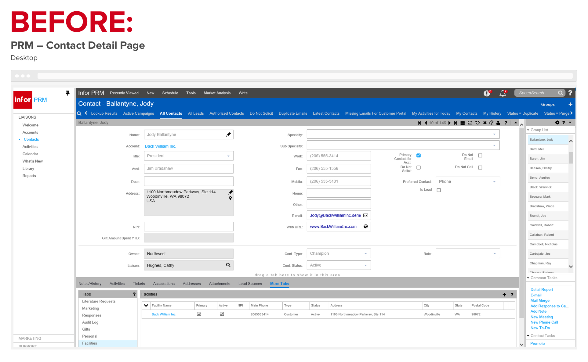Screen dimensions: 588x362
Task: Switch to the Attachments tab
Action: tap(220, 284)
